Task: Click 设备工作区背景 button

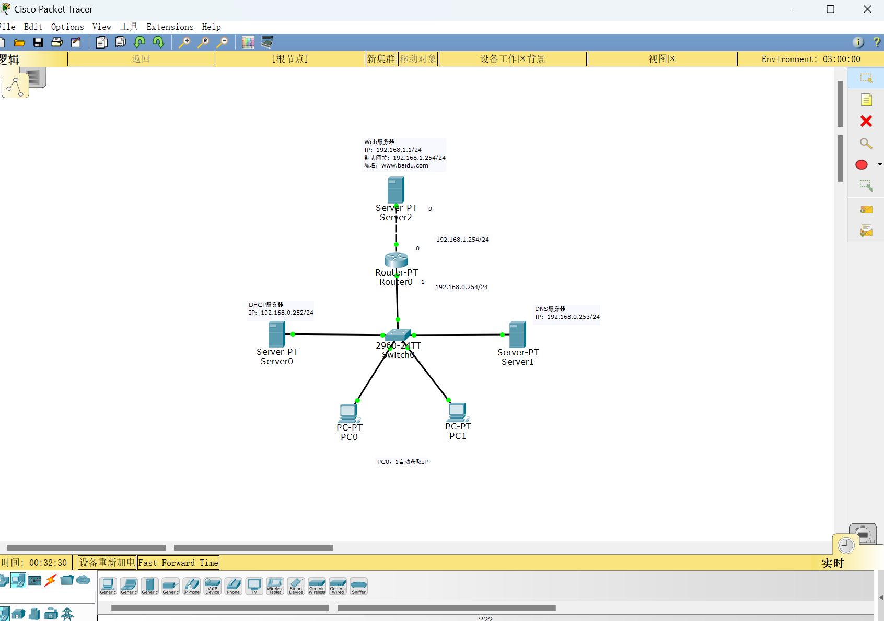Action: pyautogui.click(x=513, y=59)
